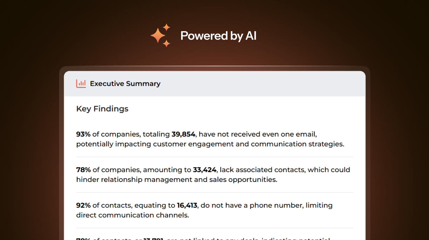Click the bold 93% figure
The image size is (429, 240).
[x=83, y=134]
